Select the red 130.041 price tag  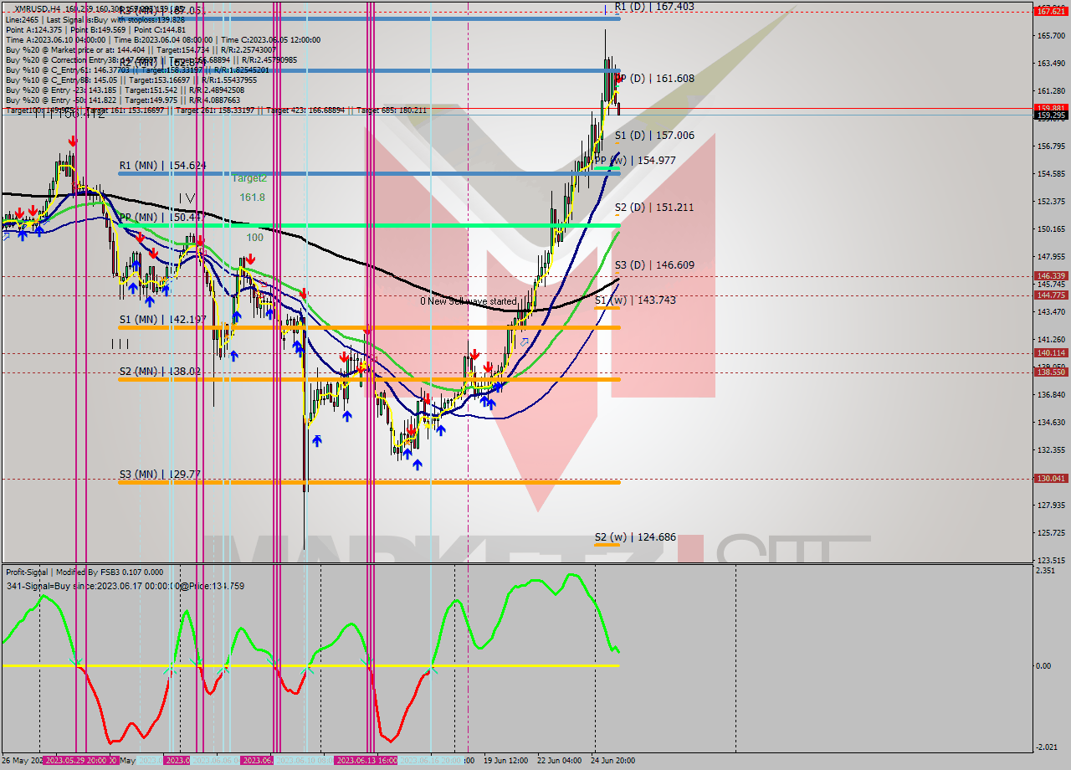[1050, 479]
